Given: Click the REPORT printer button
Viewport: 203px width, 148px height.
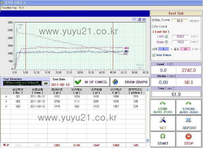Looking at the screenshot, I should point(189,123).
